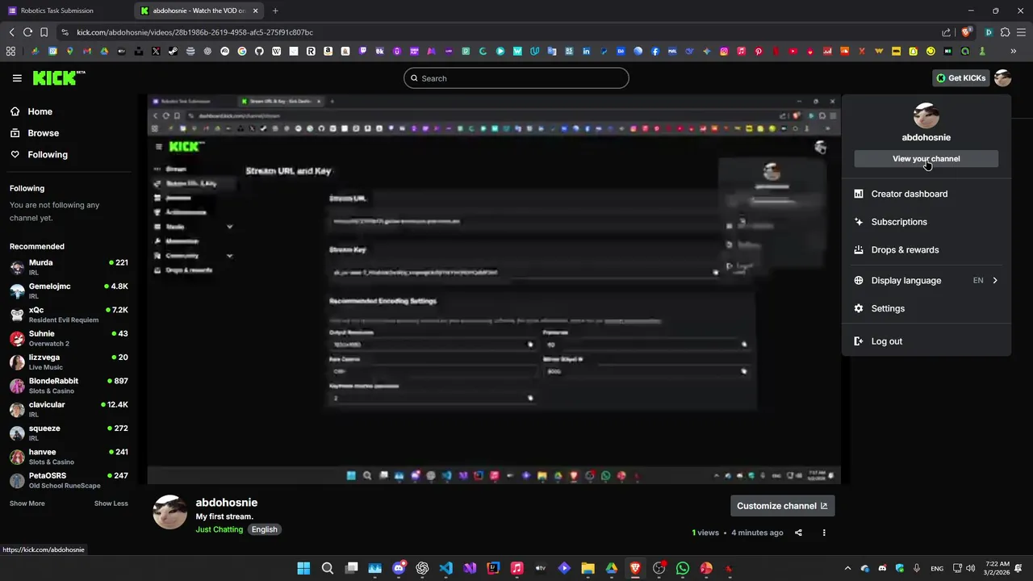Open the browser main hamburger menu
1033x581 pixels.
click(1022, 32)
